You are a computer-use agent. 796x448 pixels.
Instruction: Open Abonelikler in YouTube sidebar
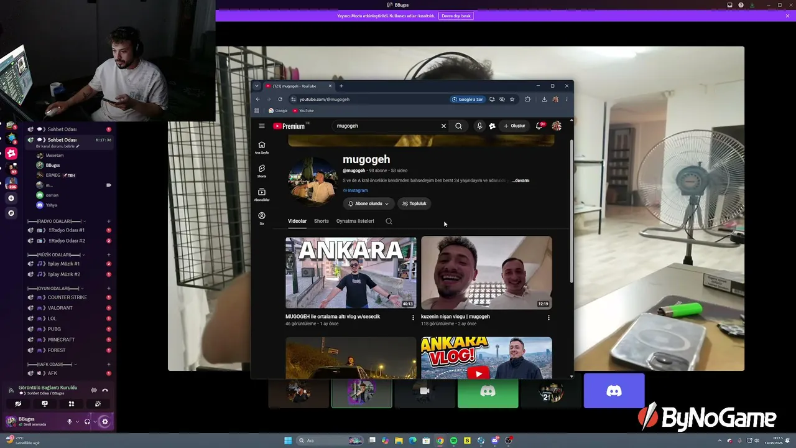(x=262, y=195)
